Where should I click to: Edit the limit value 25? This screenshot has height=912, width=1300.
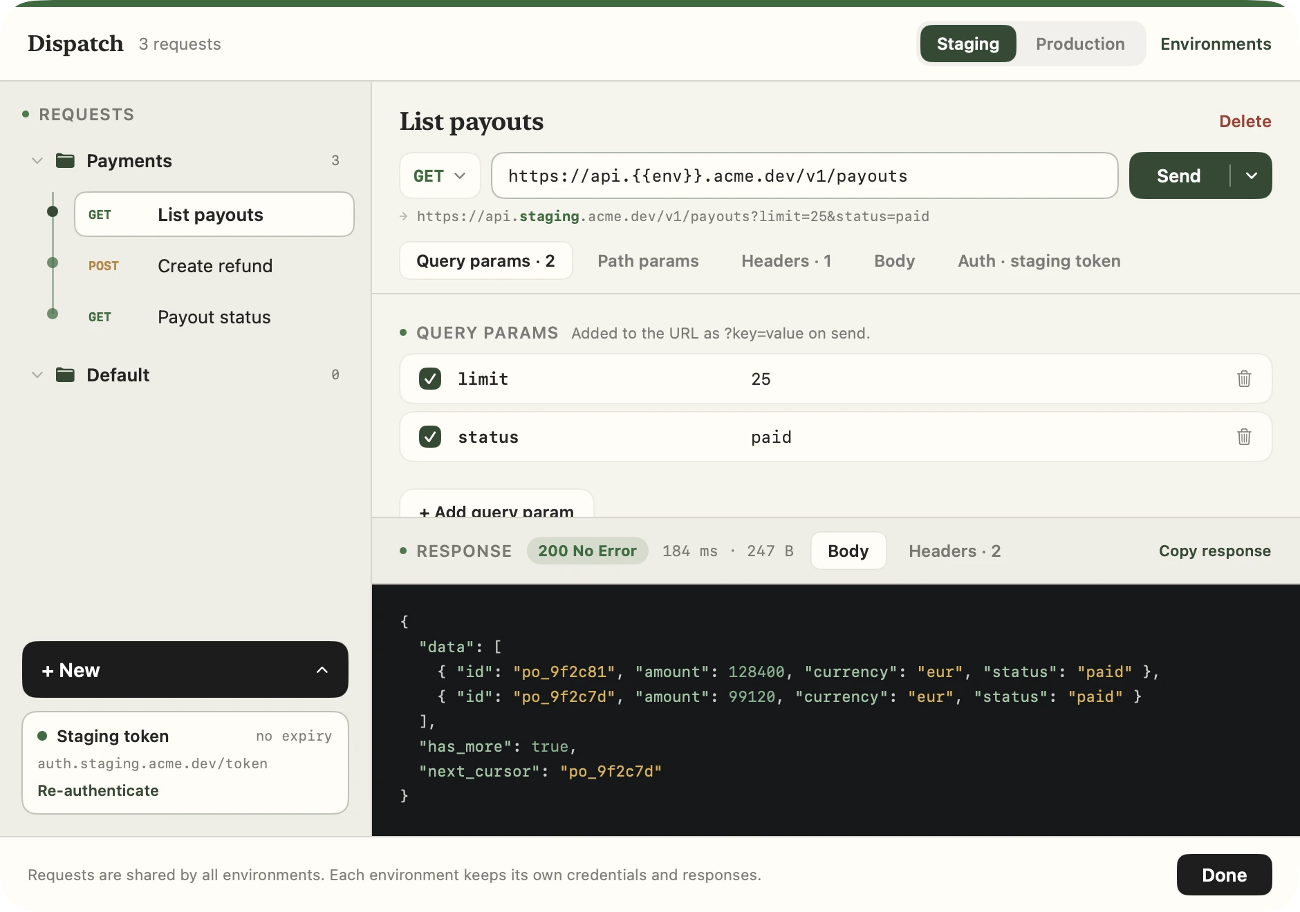tap(761, 379)
